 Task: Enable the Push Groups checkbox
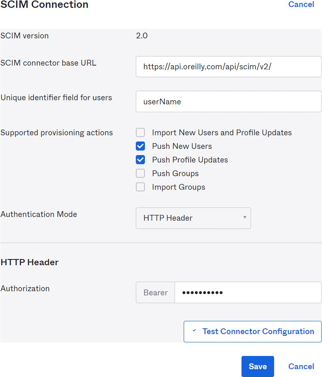[140, 173]
